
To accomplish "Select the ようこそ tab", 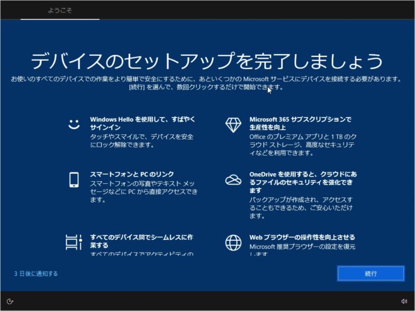I will pyautogui.click(x=60, y=10).
